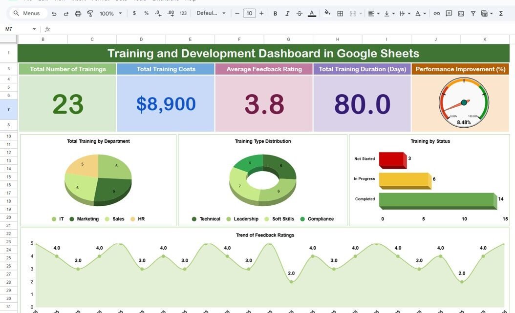Increase font size with plus button
This screenshot has width=515, height=313.
pyautogui.click(x=261, y=13)
